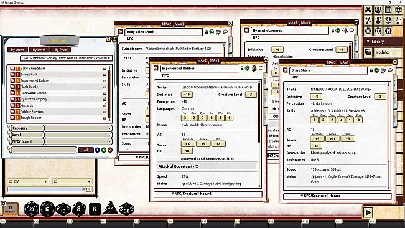Open the Bestiary help question-mark icon
Screen dimensions: 405x228
click(108, 39)
